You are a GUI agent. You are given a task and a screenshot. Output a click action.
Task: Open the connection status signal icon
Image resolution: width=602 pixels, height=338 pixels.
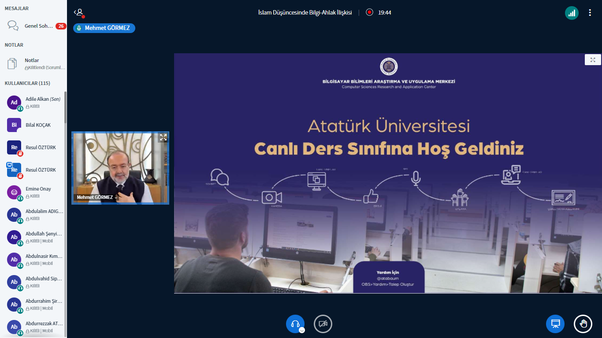572,13
